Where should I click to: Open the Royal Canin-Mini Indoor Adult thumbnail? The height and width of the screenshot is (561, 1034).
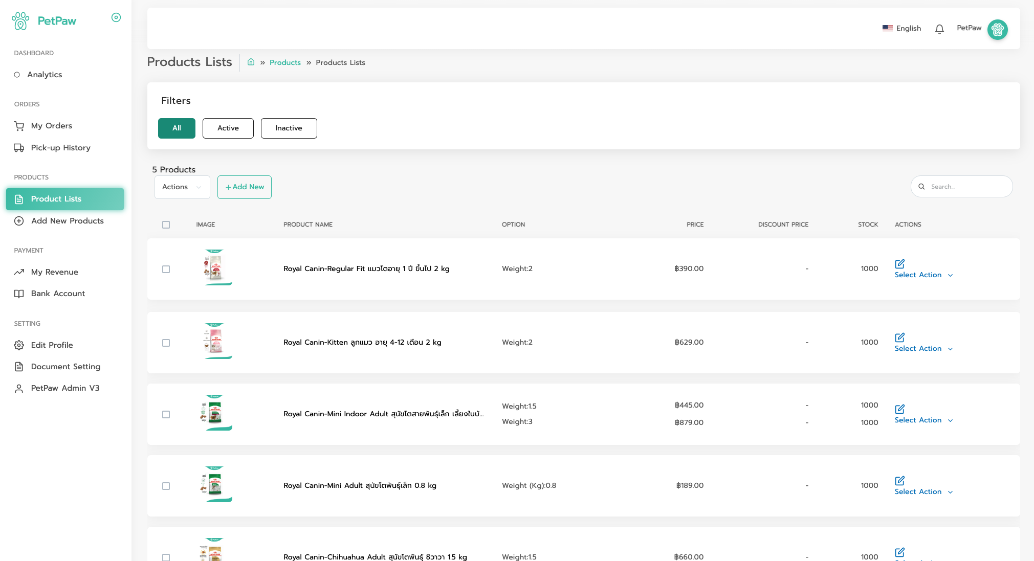tap(215, 413)
